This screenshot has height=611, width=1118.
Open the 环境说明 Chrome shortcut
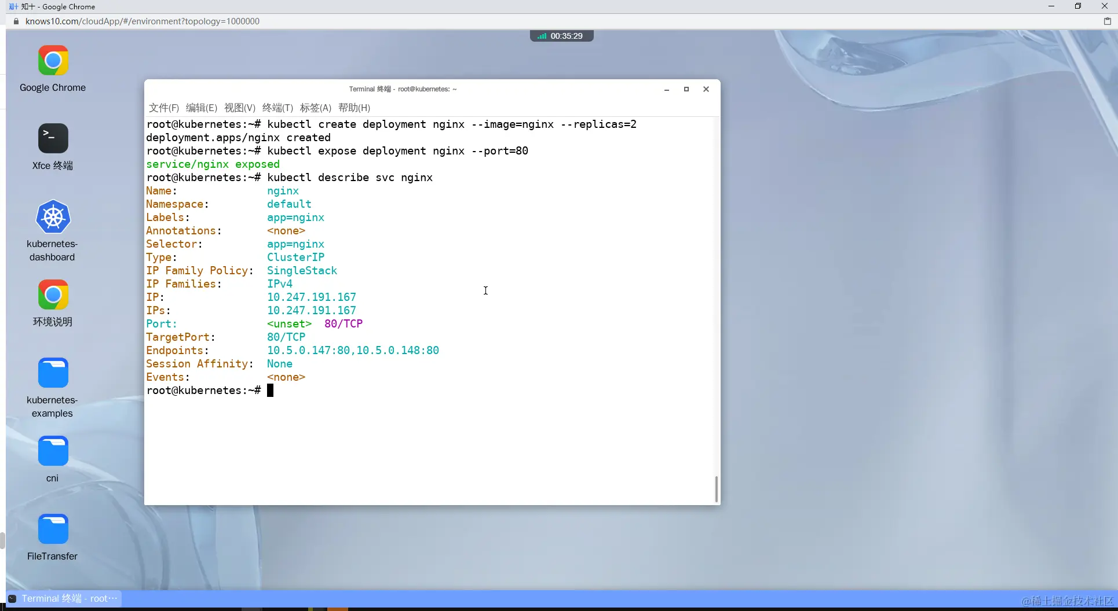pos(53,295)
